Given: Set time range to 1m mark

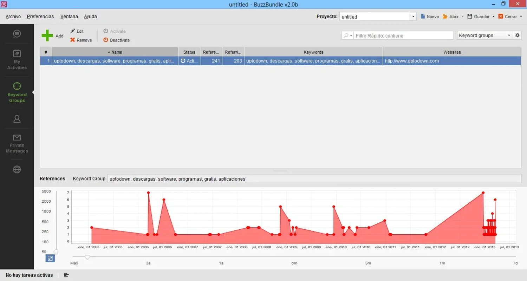Looking at the screenshot, I should (442, 263).
